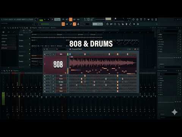The image size is (182, 137).
Task: Click the yellow Mixer master fader
Action: coord(19,97)
